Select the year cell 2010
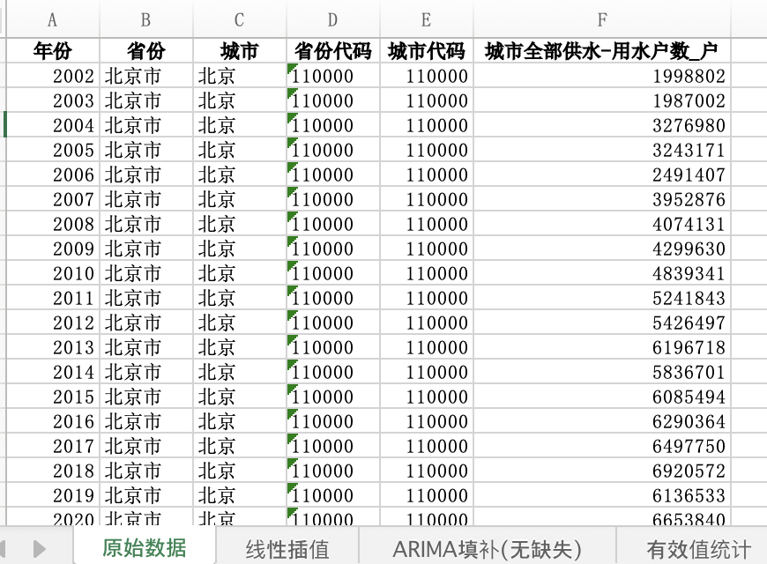 point(52,273)
